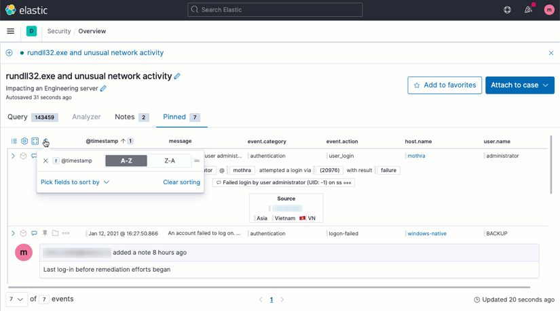This screenshot has width=560, height=311.
Task: Click the sort arrow beside @timestamp header
Action: tap(124, 141)
